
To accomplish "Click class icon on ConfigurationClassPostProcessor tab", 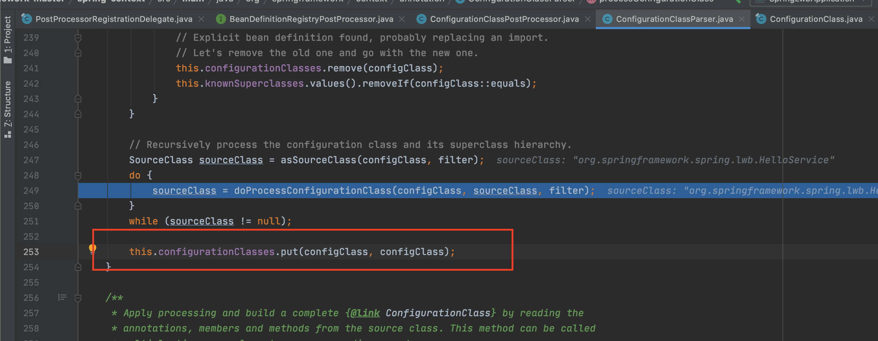I will click(421, 19).
